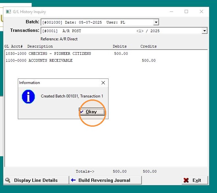Click Display Line Details button
The width and height of the screenshot is (217, 193).
coord(36,180)
